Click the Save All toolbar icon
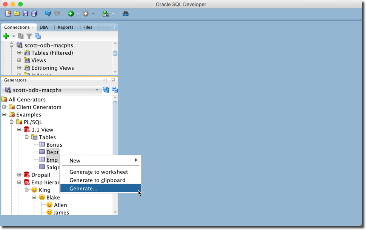 coord(34,14)
